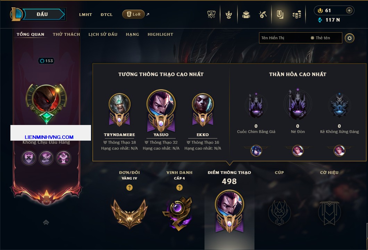368x250 pixels.
Task: Open profile settings gear icon
Action: (x=350, y=38)
